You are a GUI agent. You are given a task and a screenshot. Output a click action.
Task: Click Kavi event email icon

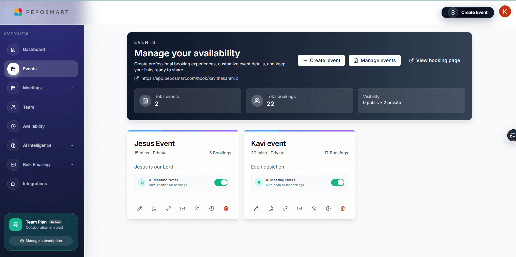(300, 209)
